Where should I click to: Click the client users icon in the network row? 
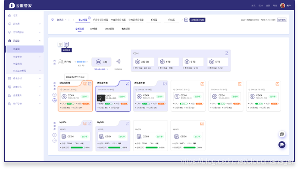(x=61, y=62)
